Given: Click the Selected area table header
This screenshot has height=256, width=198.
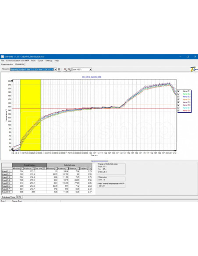Looking at the screenshot, I should pyautogui.click(x=69, y=165).
